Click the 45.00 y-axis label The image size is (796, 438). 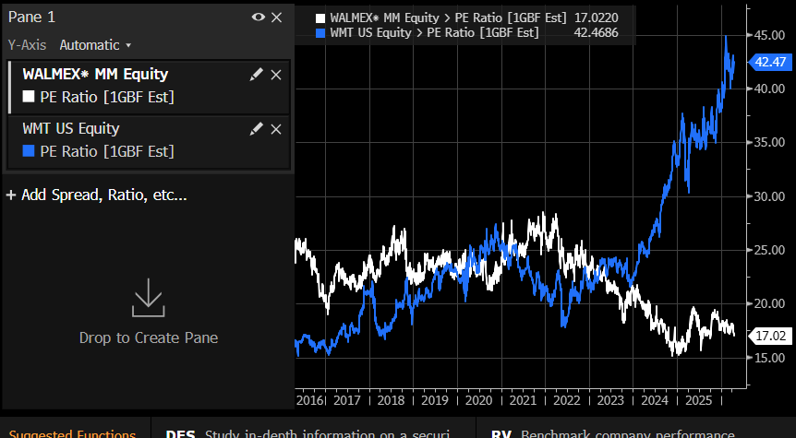769,35
